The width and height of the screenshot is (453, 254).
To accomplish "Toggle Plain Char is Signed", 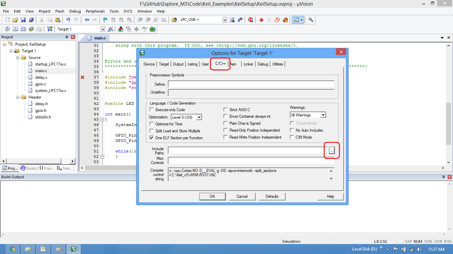I will point(226,123).
